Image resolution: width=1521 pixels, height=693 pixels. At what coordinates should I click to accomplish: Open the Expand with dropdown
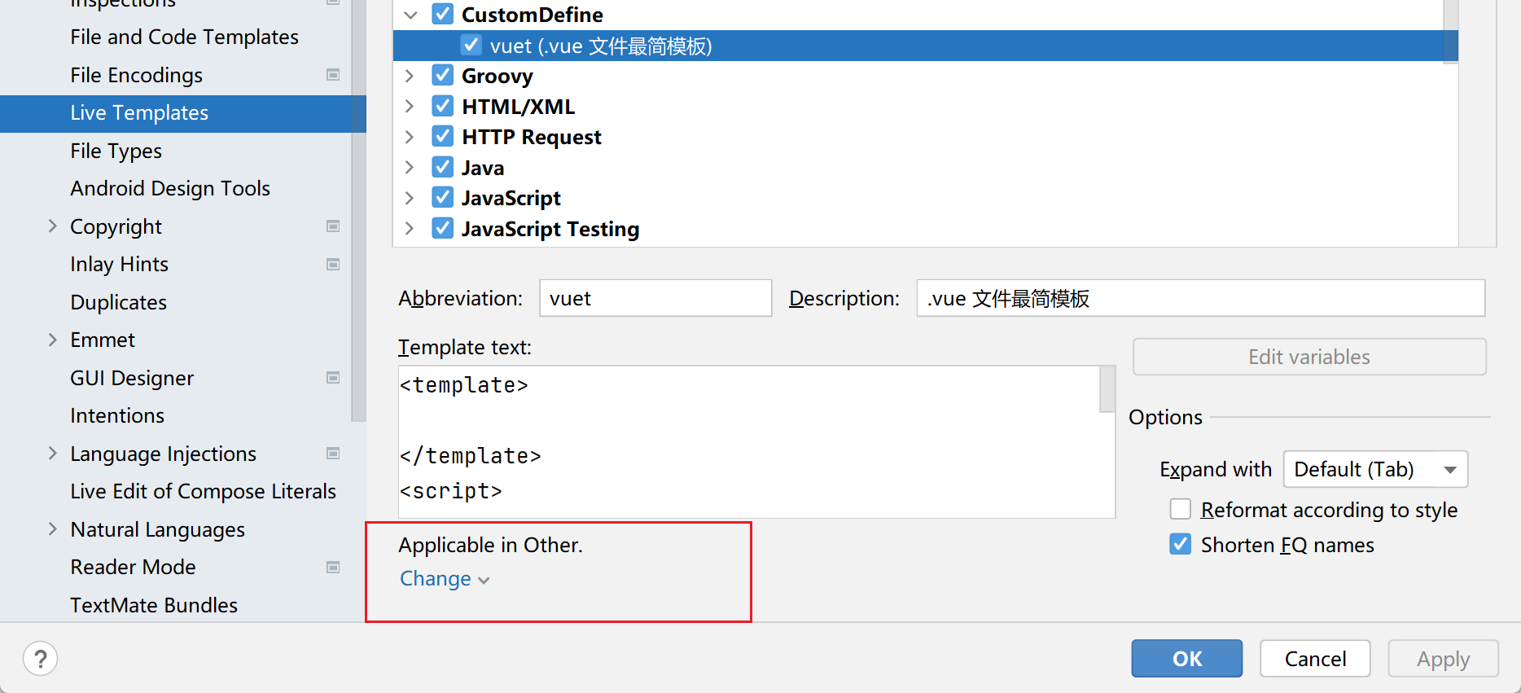point(1375,470)
